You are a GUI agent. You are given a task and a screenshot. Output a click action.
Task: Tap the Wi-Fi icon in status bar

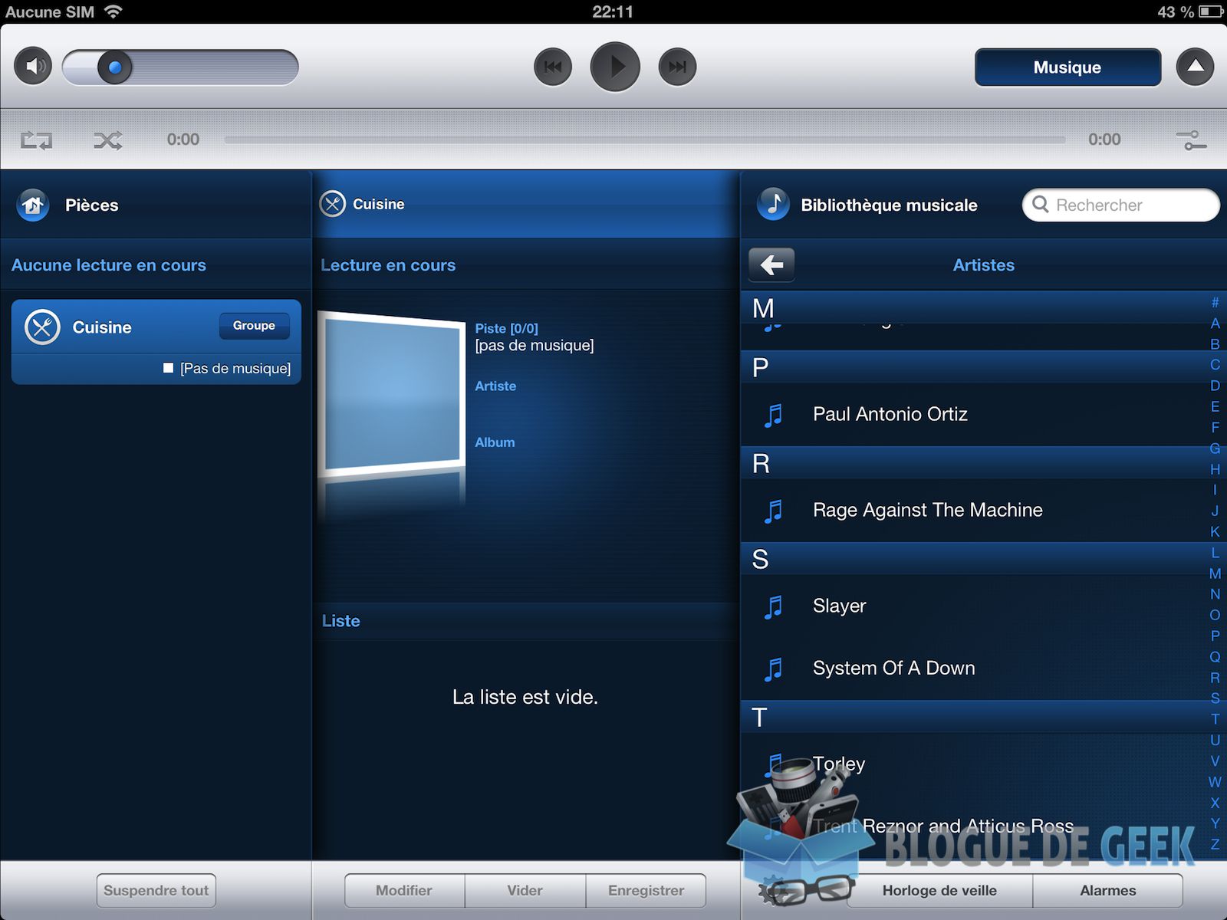click(x=113, y=11)
